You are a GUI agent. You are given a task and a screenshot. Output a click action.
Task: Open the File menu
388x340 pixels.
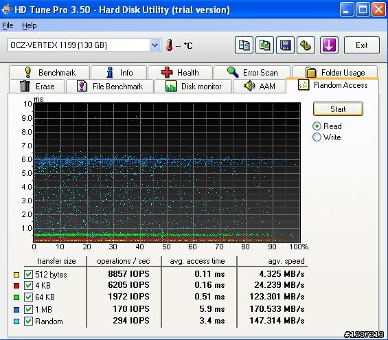8,25
